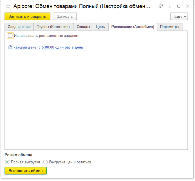Click the schedule clock icon beside link
The width and height of the screenshot is (195, 181).
point(10,47)
